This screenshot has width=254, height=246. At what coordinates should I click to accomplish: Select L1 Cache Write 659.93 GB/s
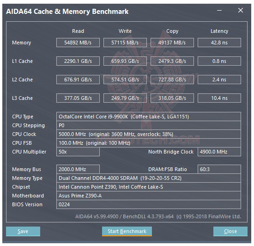point(125,61)
